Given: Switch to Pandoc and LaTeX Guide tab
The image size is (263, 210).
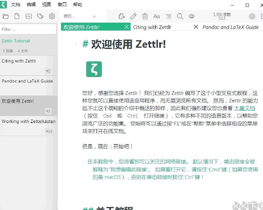Looking at the screenshot, I should (x=230, y=27).
